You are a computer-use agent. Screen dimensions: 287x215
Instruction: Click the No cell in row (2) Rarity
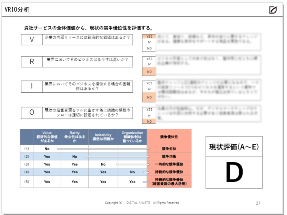75,156
